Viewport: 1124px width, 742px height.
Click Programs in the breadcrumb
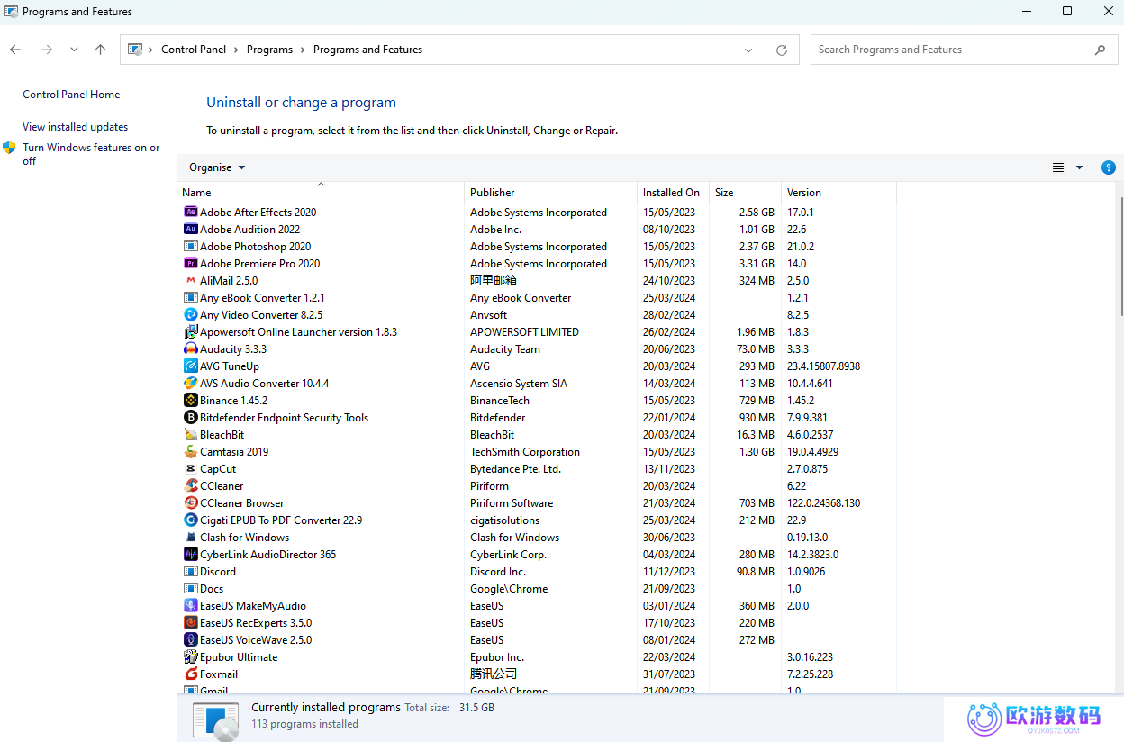269,50
